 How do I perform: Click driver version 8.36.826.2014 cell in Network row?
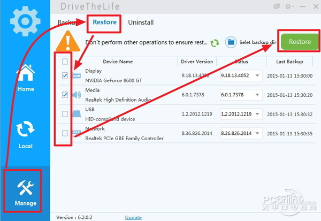pos(197,133)
